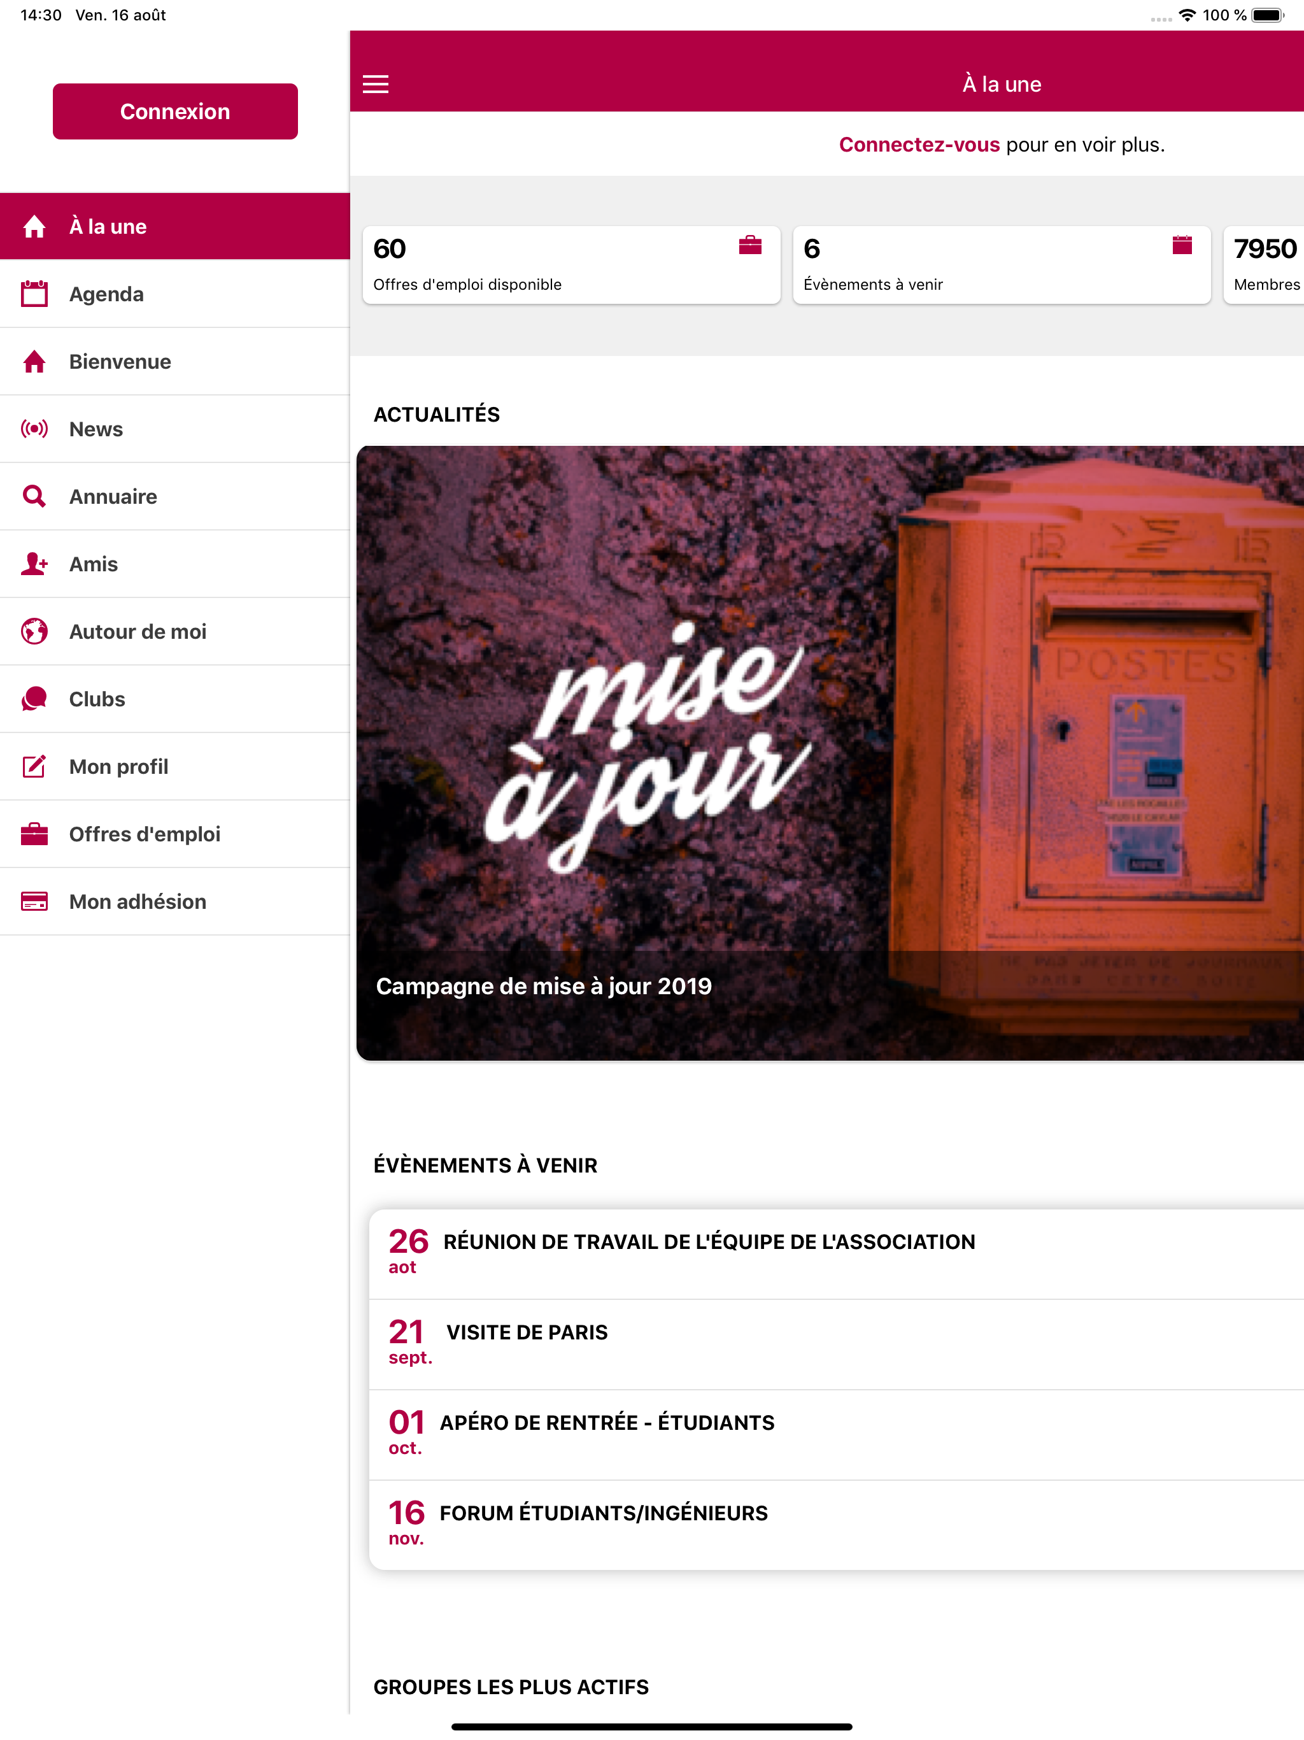The width and height of the screenshot is (1304, 1740).
Task: Open the 60 Offres d'emploi disponible card
Action: pos(571,265)
